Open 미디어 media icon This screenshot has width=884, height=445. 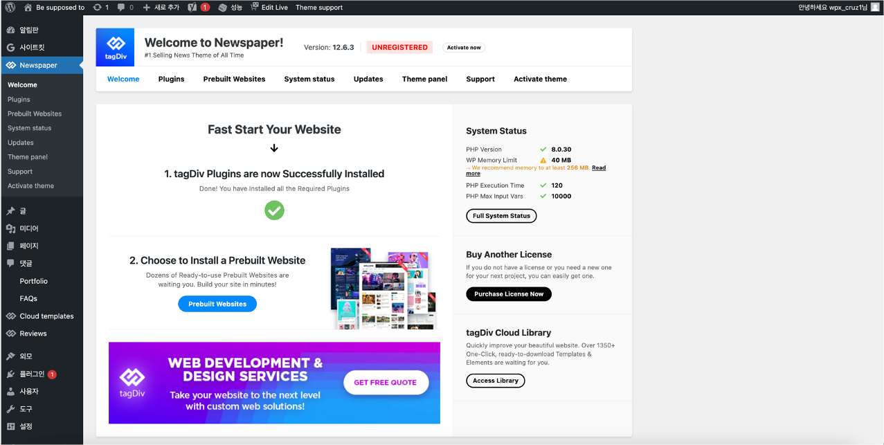point(10,228)
